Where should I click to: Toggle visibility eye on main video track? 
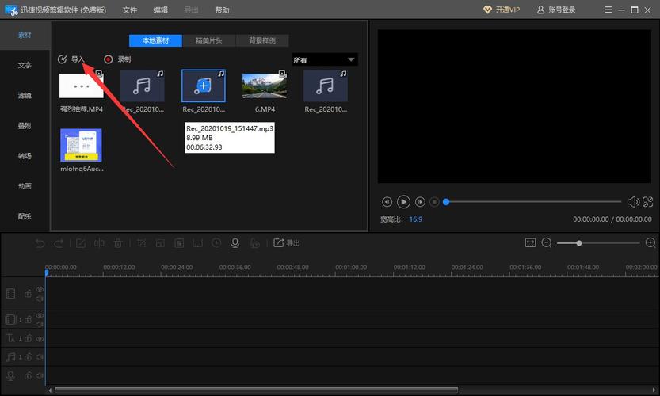coord(40,290)
